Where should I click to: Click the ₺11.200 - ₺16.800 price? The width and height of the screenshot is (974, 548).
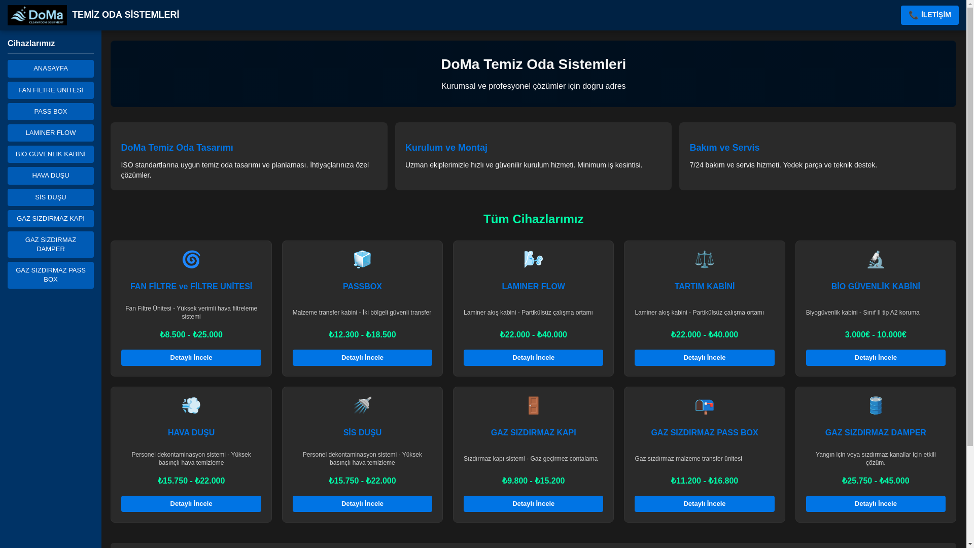(704, 481)
